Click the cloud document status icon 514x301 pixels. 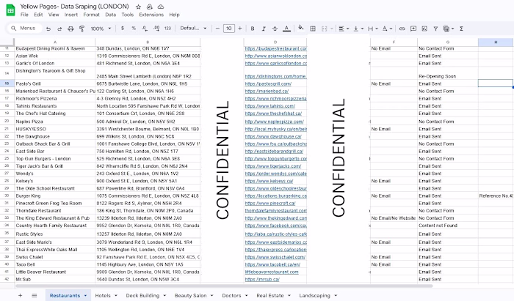(161, 7)
